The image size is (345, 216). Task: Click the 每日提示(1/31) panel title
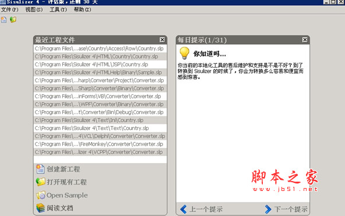(x=202, y=40)
